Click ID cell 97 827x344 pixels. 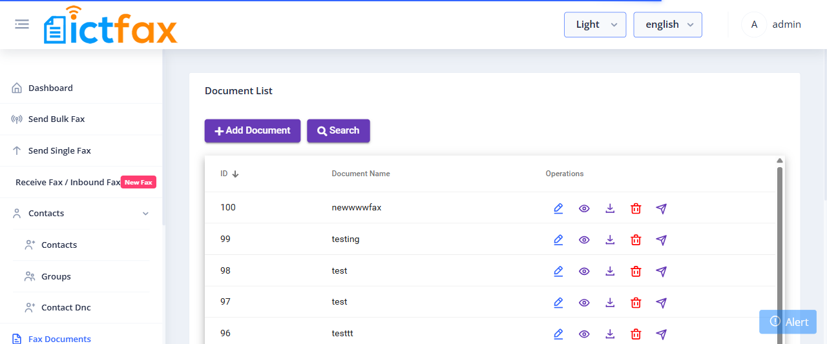pos(225,301)
